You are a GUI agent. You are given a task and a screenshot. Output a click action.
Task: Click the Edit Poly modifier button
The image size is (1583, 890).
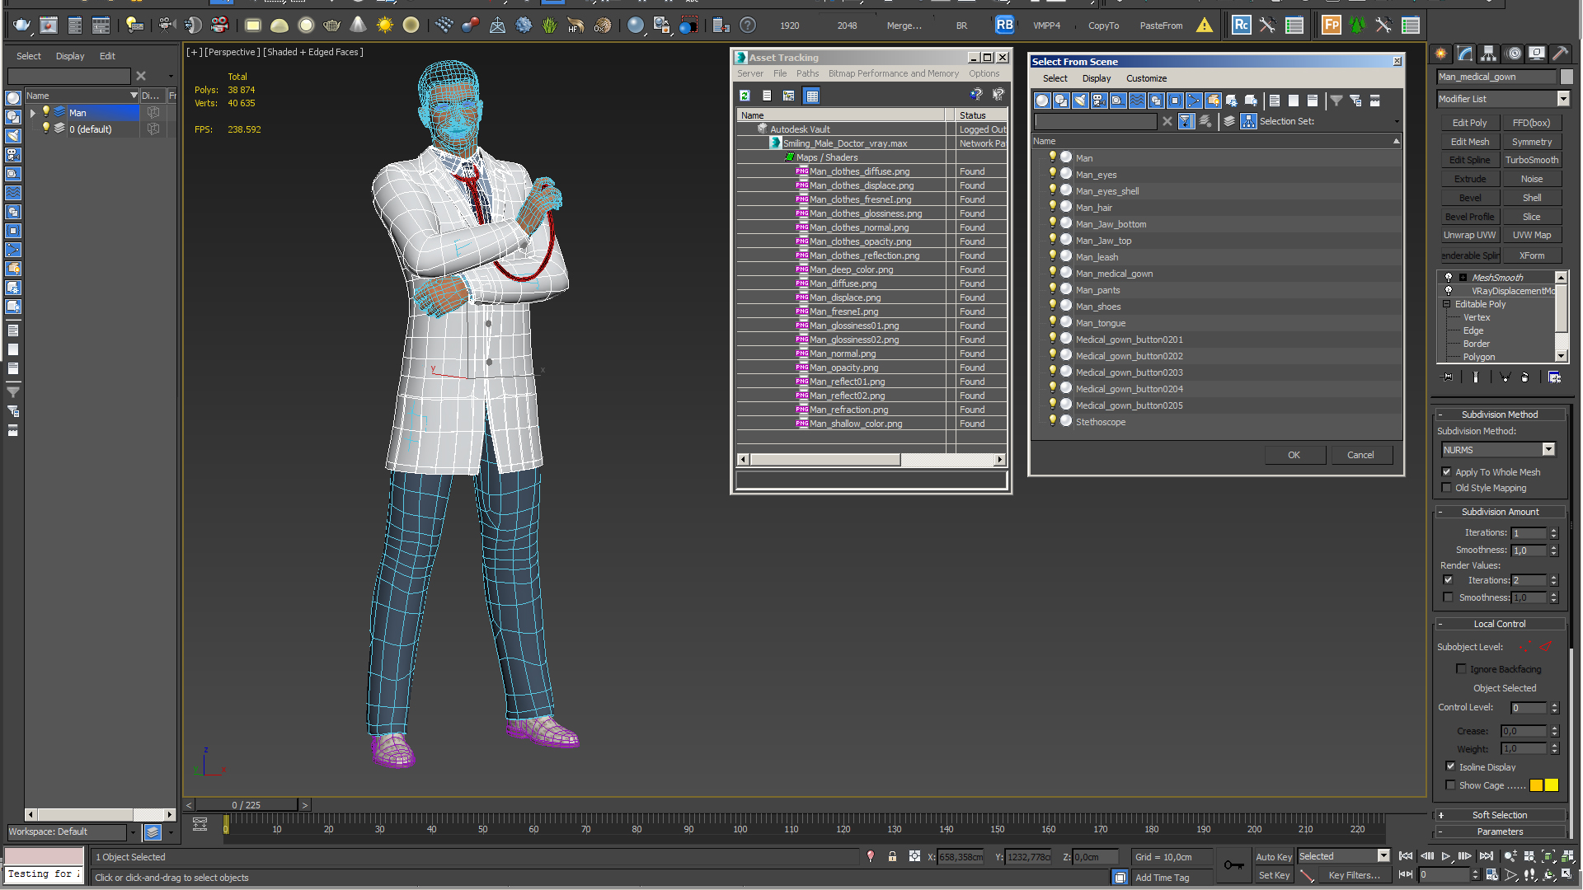[x=1469, y=123]
